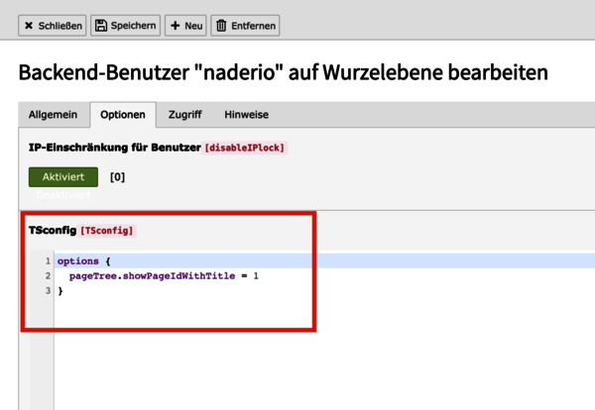Click the X icon on Schließen
The height and width of the screenshot is (410, 595).
coord(29,26)
